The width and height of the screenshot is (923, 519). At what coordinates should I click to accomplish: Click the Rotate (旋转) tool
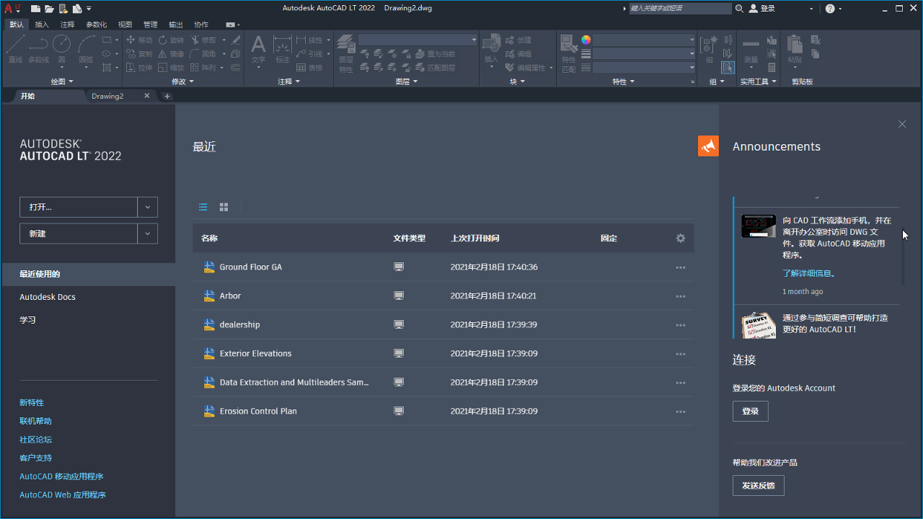click(x=172, y=40)
